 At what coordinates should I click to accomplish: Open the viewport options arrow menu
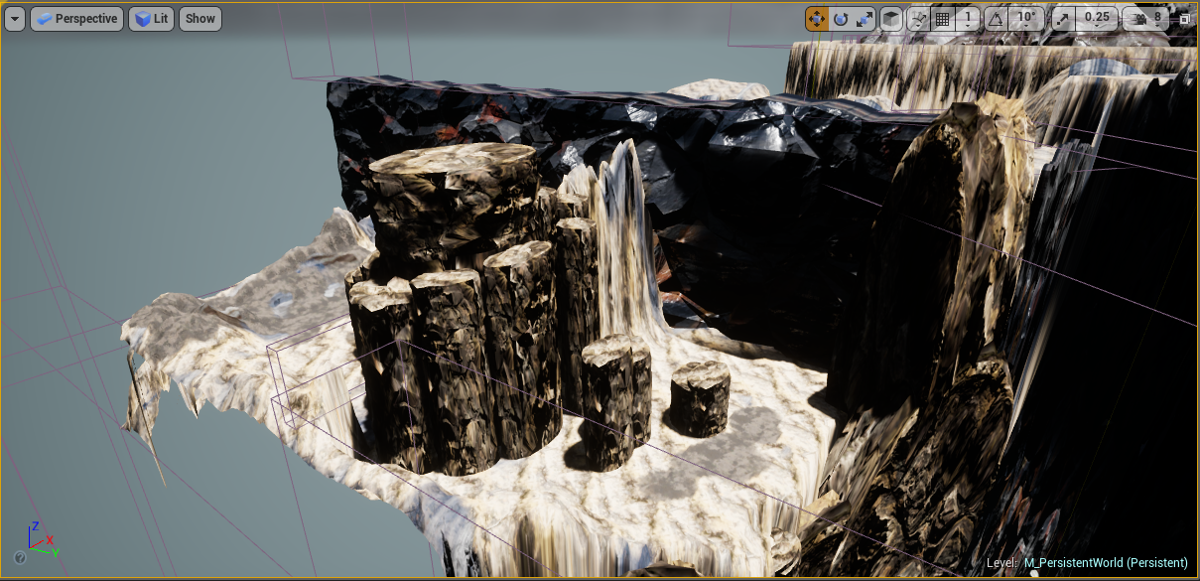pos(15,18)
